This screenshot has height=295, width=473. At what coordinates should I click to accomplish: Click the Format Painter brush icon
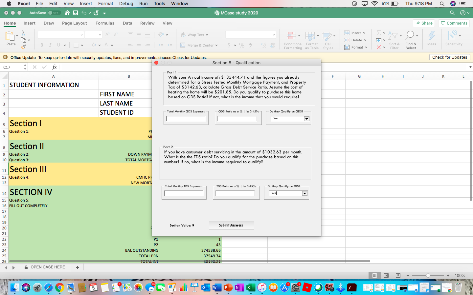23,47
